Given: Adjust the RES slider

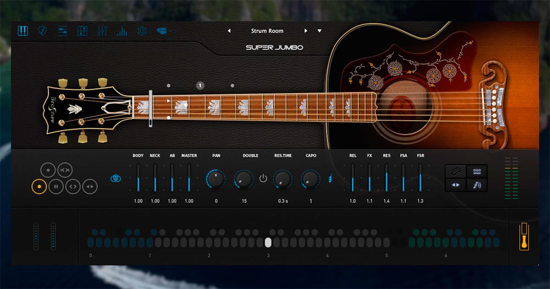Looking at the screenshot, I should coord(386,178).
